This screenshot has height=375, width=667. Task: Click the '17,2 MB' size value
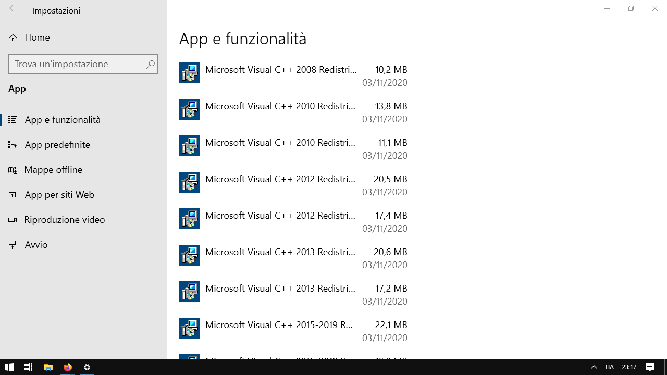391,289
